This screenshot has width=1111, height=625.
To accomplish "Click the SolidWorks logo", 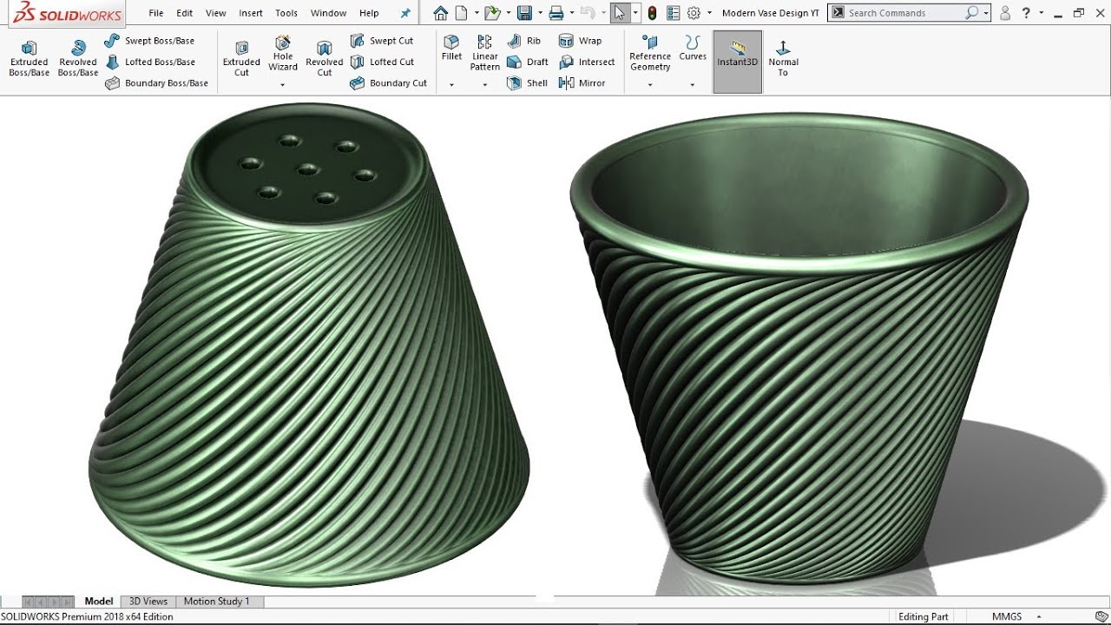I will click(68, 13).
